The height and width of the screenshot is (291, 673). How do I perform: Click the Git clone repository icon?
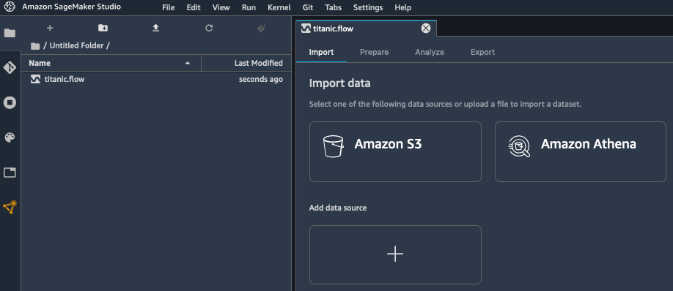262,28
